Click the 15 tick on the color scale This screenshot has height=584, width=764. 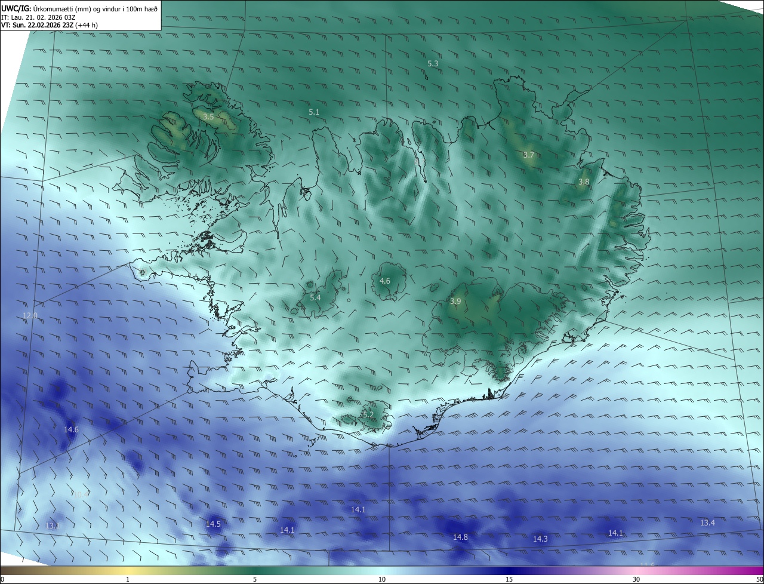[509, 579]
